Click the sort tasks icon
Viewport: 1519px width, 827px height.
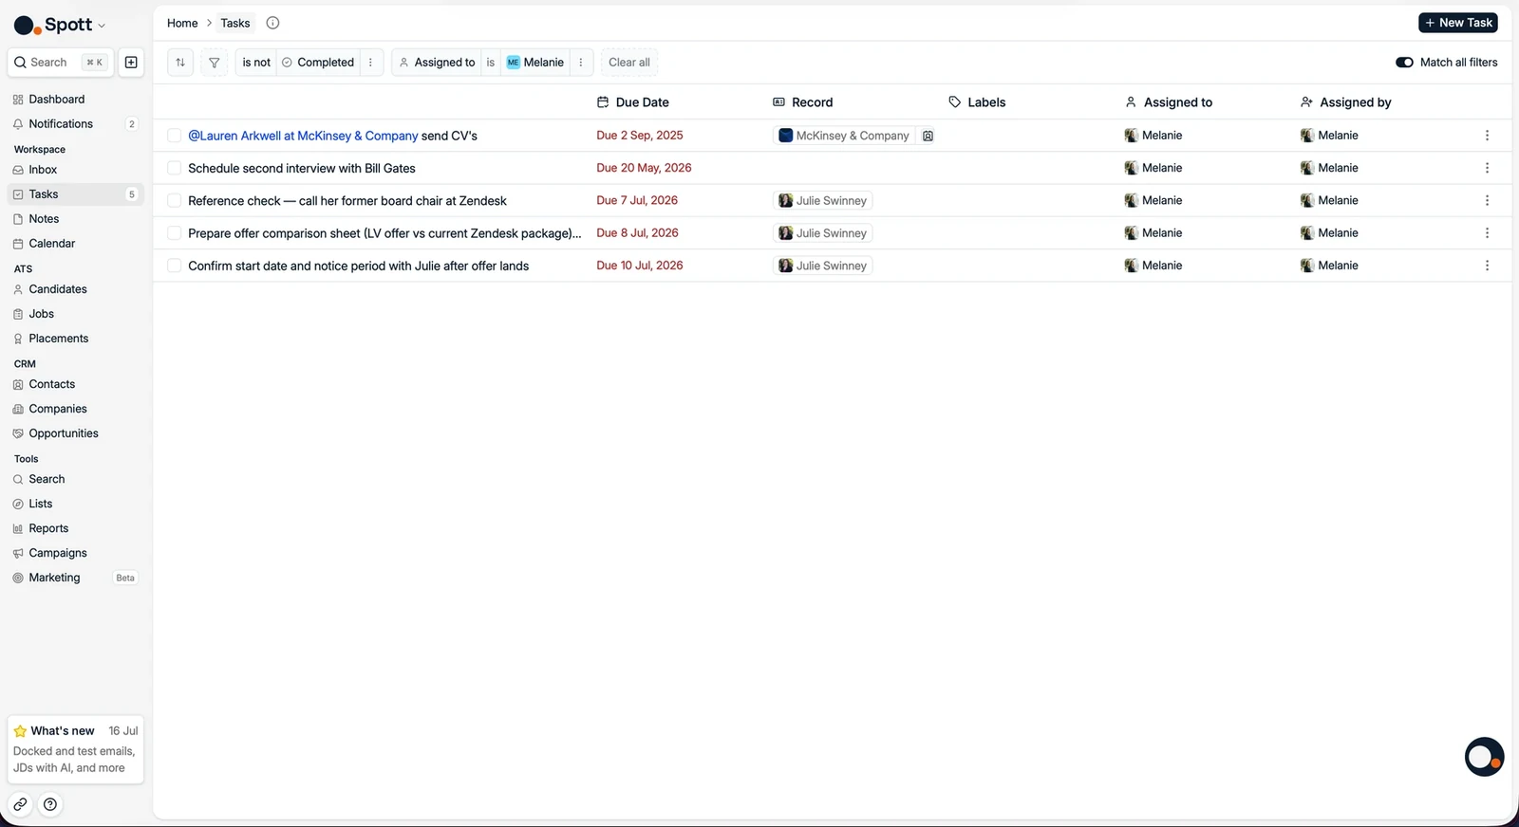coord(180,63)
